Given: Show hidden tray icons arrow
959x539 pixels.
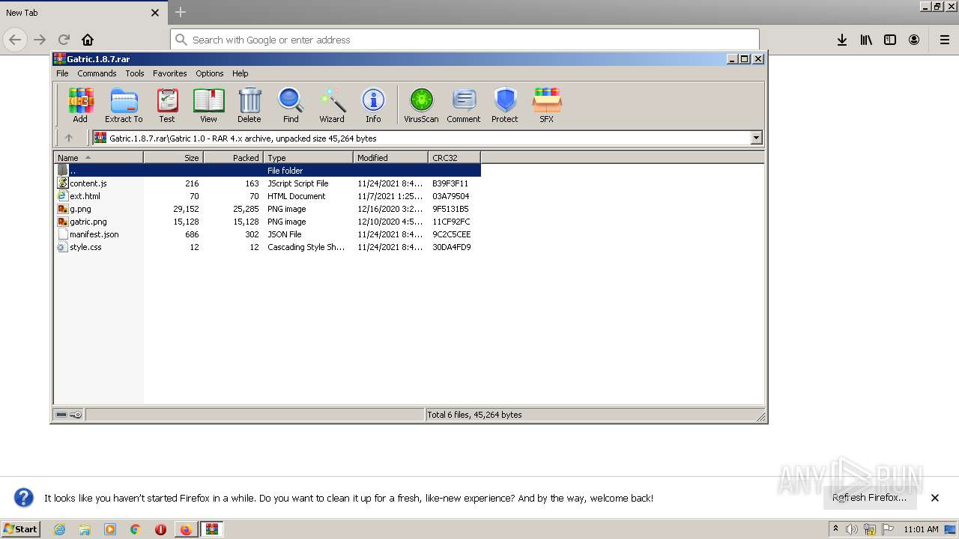Looking at the screenshot, I should point(835,529).
